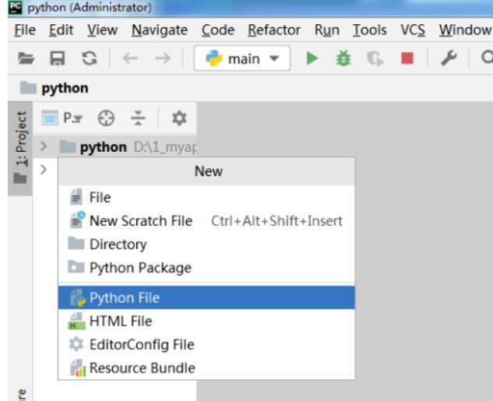This screenshot has height=401, width=493.
Task: Open the File menu
Action: click(25, 30)
